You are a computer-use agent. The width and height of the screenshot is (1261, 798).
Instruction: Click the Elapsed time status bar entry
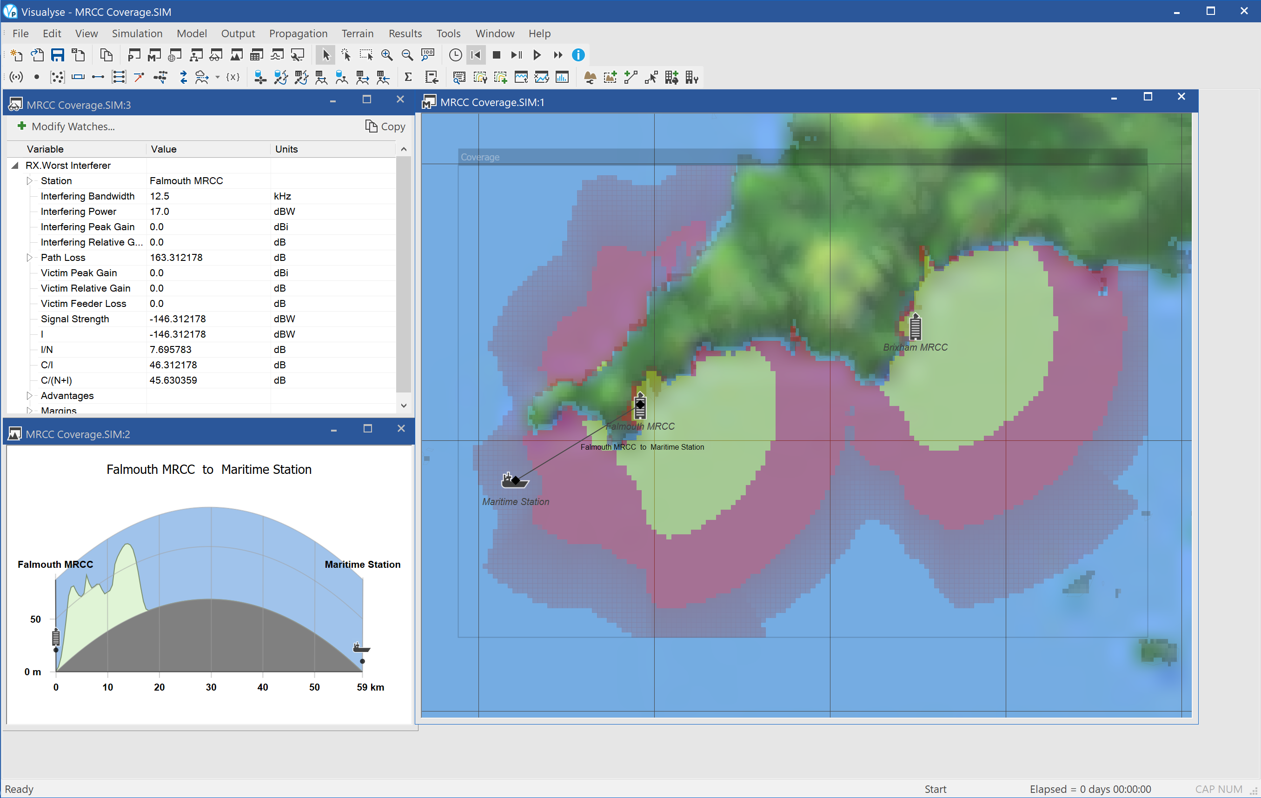[x=1090, y=789]
